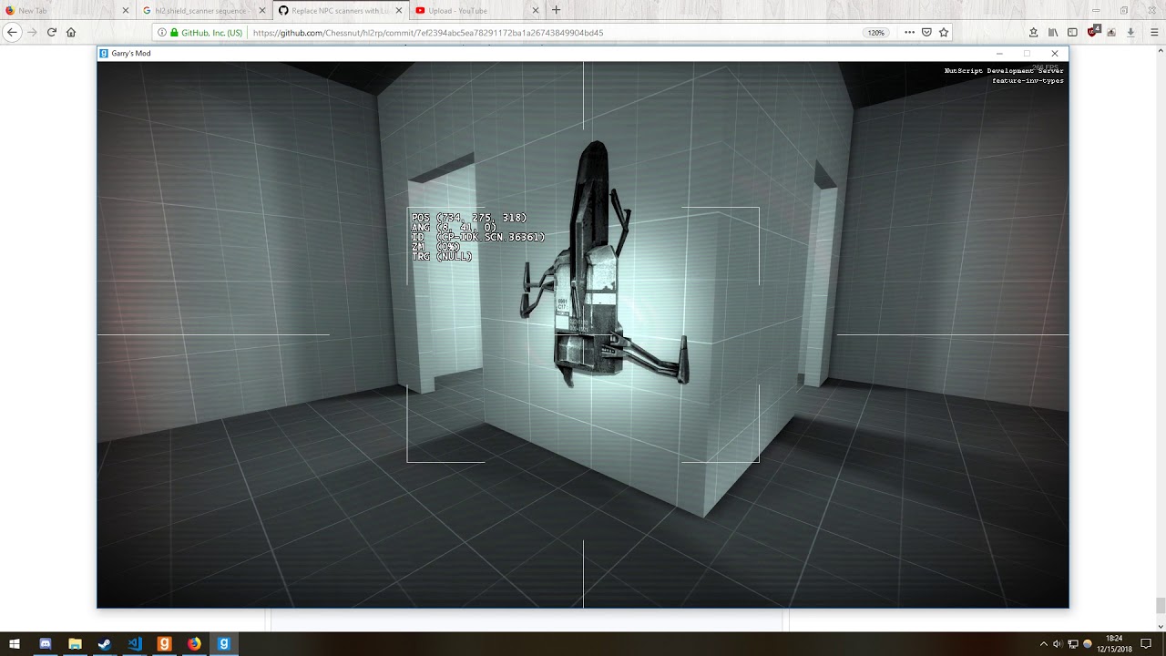The height and width of the screenshot is (656, 1166).
Task: Open a new browser tab
Action: [556, 10]
